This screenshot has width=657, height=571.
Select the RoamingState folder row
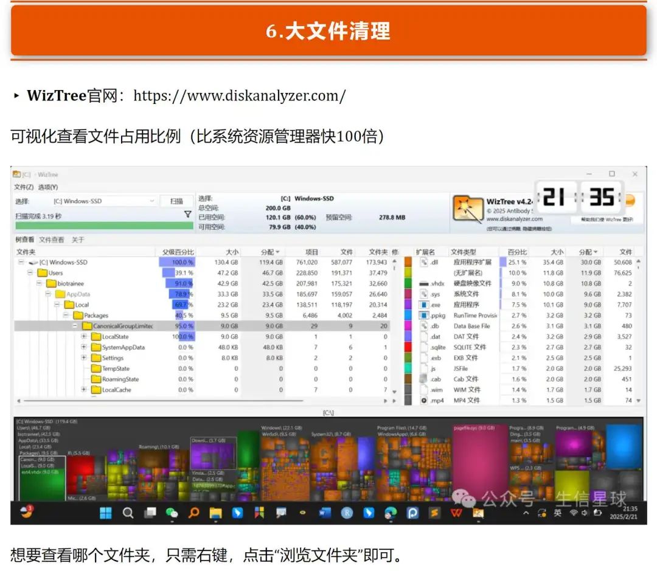point(201,379)
